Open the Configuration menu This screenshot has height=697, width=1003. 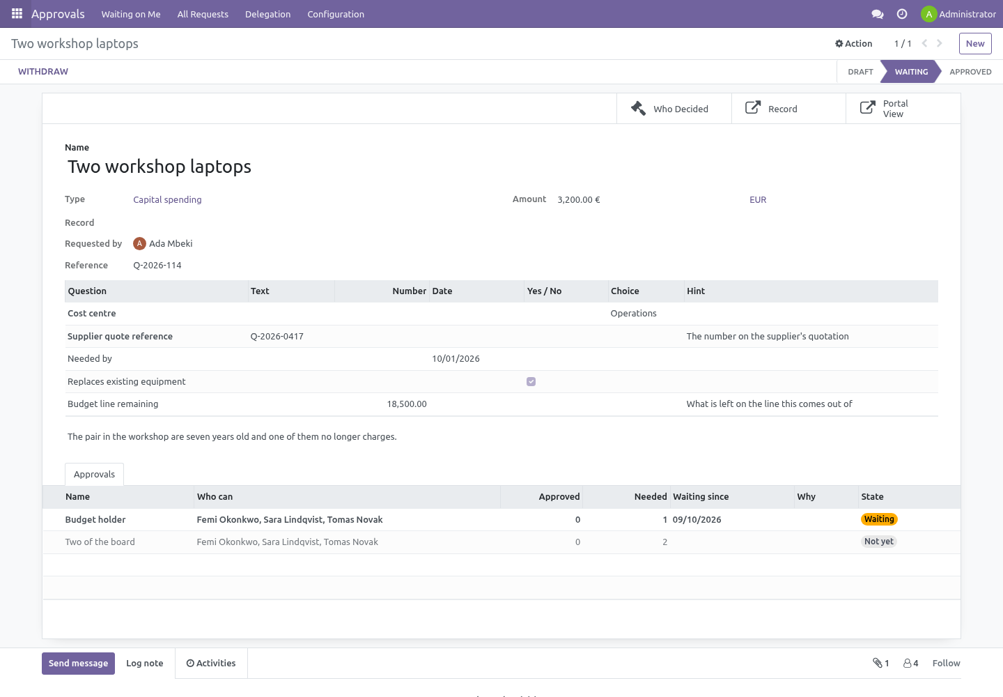pos(336,14)
